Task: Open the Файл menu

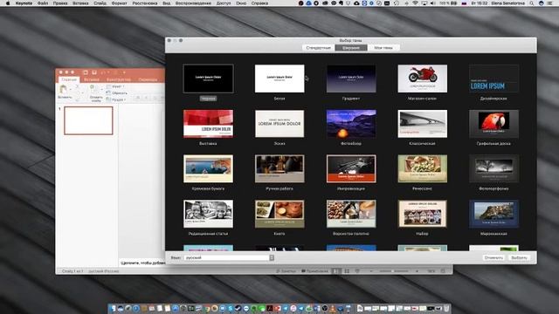Action: (x=43, y=3)
